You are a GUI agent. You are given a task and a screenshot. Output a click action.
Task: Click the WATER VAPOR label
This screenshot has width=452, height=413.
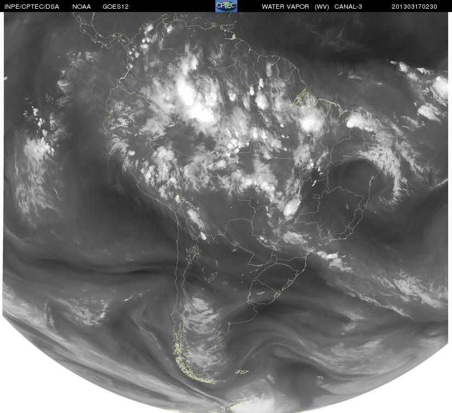(285, 7)
